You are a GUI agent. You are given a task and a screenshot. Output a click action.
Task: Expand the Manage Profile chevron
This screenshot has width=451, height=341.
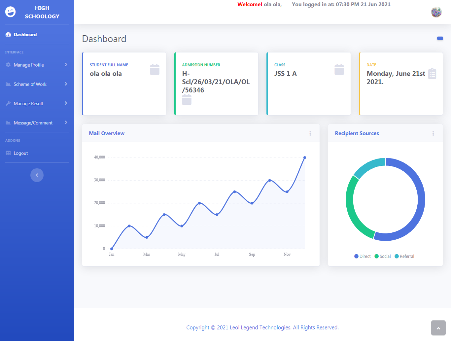click(x=66, y=65)
